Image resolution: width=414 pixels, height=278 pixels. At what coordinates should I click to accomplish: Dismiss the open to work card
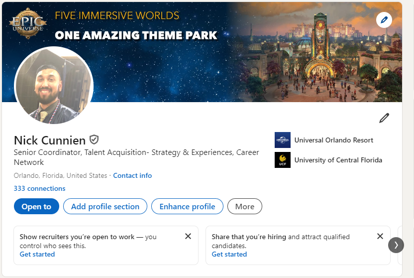[188, 236]
